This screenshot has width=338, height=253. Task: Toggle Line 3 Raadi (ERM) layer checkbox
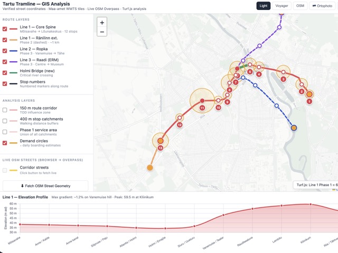tap(5, 62)
